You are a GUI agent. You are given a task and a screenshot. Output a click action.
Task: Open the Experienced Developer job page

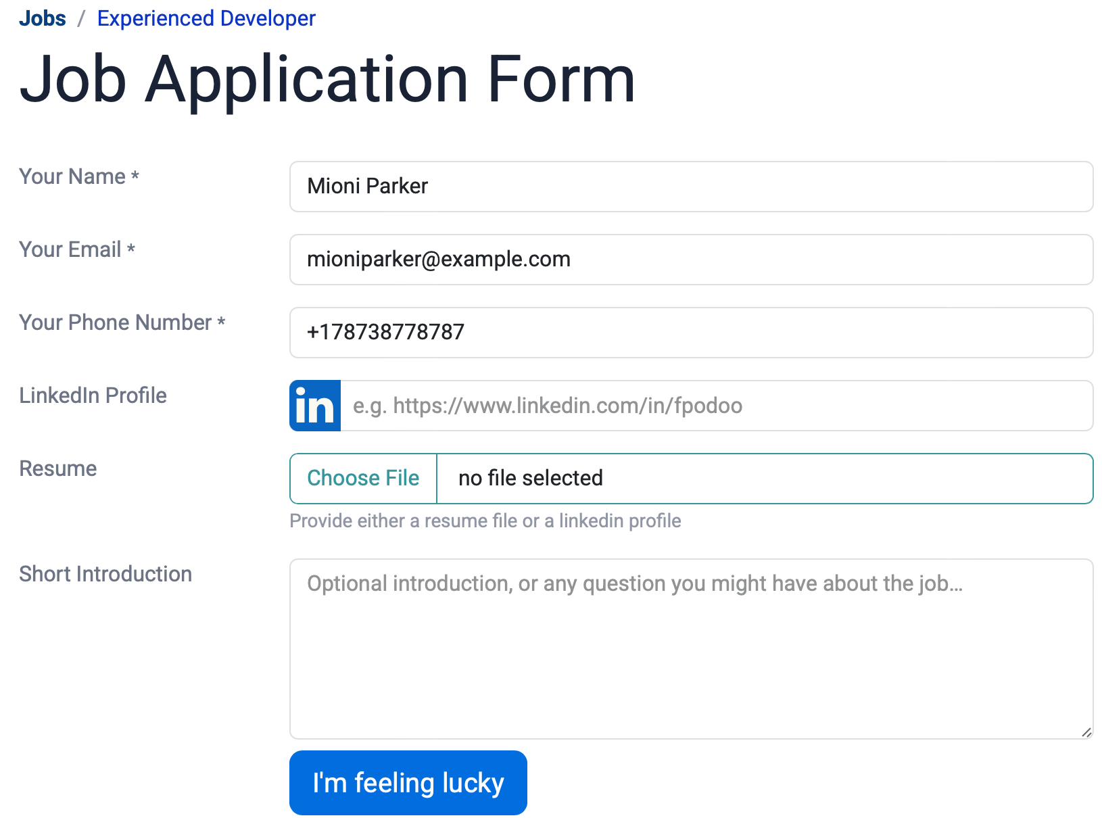206,18
